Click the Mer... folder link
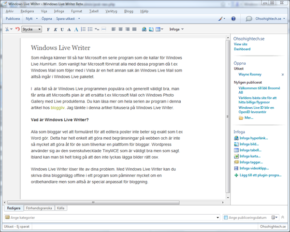The width and height of the screenshot is (290, 232). (246, 117)
